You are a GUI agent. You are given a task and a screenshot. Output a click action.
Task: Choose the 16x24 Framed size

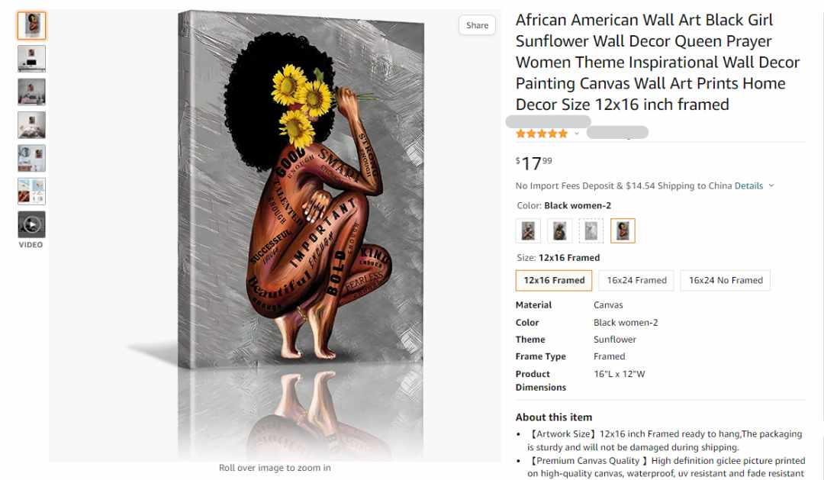[636, 280]
